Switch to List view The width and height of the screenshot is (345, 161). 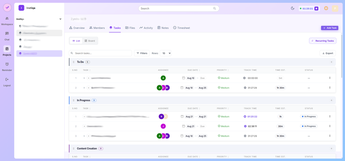pyautogui.click(x=76, y=41)
